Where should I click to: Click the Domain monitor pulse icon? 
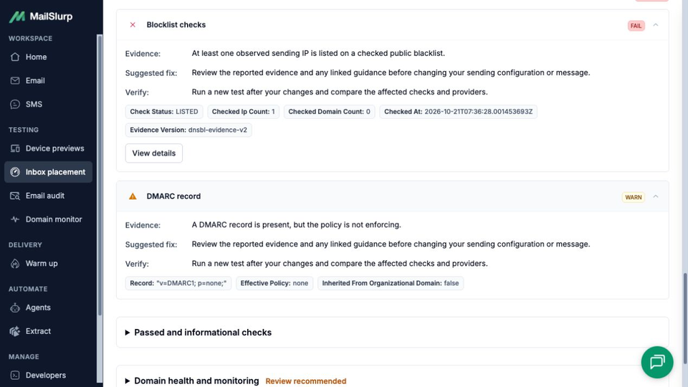[x=15, y=219]
